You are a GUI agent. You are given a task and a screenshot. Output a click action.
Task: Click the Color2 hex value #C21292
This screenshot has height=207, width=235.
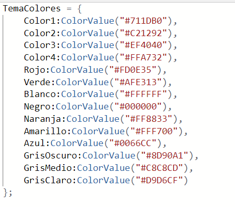tap(143, 33)
